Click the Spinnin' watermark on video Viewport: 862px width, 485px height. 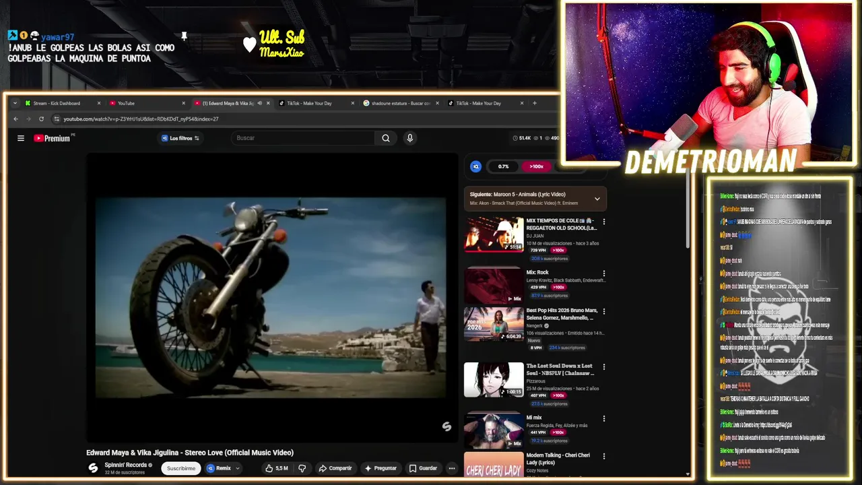[446, 426]
